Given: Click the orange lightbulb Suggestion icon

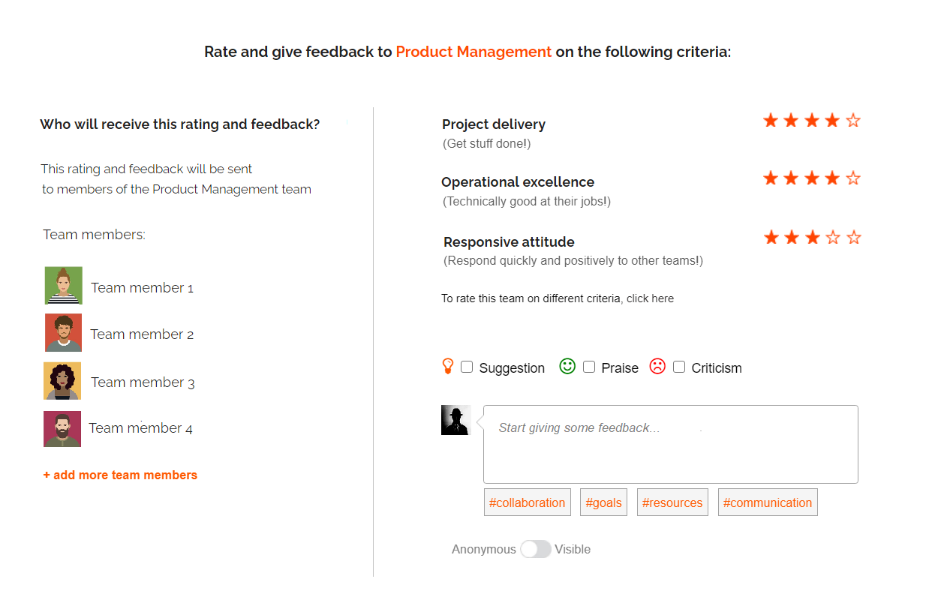Looking at the screenshot, I should coord(448,366).
